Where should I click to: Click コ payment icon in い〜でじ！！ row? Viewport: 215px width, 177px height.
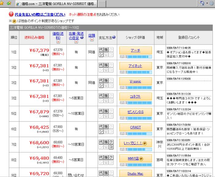coord(111,147)
